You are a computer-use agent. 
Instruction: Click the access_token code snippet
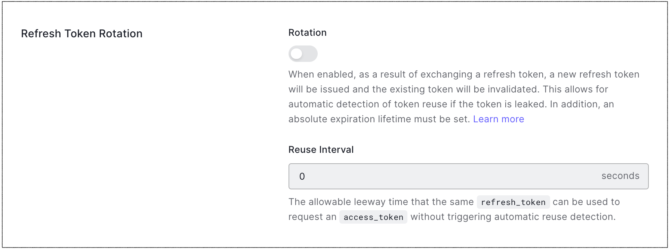click(x=373, y=217)
